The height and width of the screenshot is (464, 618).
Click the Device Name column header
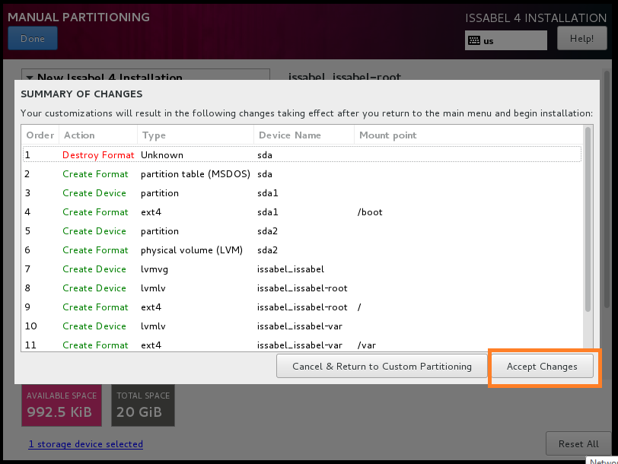[289, 135]
